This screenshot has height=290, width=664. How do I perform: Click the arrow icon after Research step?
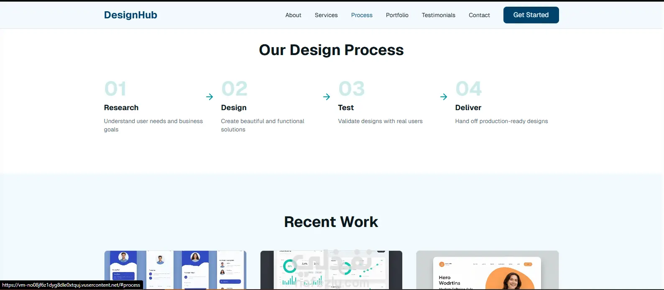[x=209, y=97]
